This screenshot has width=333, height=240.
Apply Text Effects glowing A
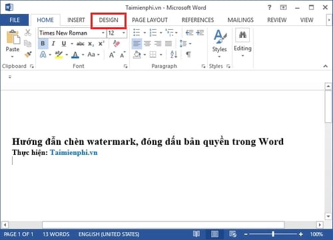(x=43, y=55)
